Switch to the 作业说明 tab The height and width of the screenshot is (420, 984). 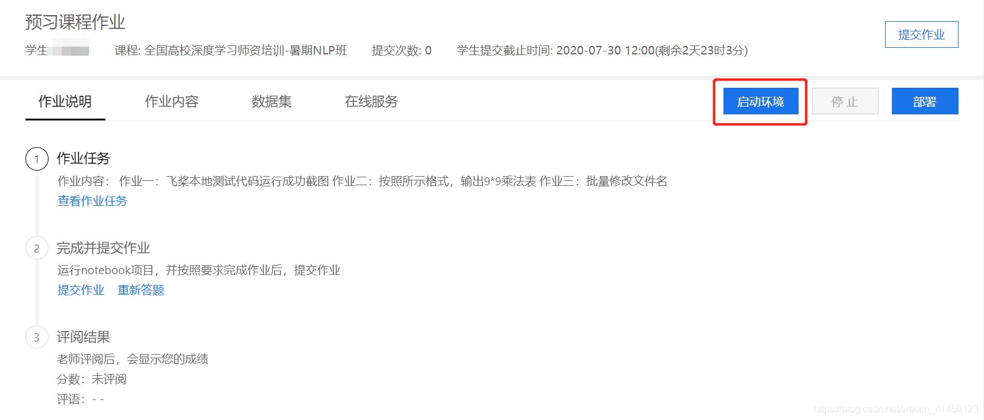pyautogui.click(x=65, y=102)
